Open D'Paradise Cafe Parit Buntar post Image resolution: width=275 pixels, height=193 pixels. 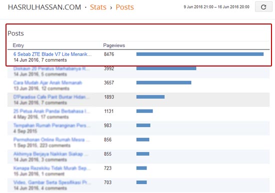coord(51,97)
